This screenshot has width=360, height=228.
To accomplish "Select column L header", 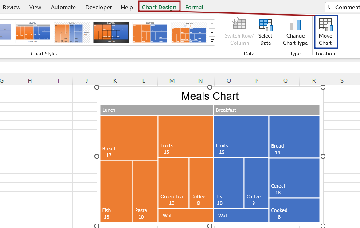I will (x=144, y=80).
